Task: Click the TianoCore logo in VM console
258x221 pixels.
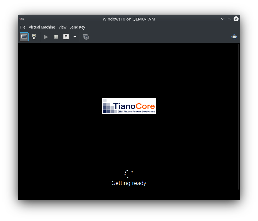Action: pyautogui.click(x=129, y=106)
